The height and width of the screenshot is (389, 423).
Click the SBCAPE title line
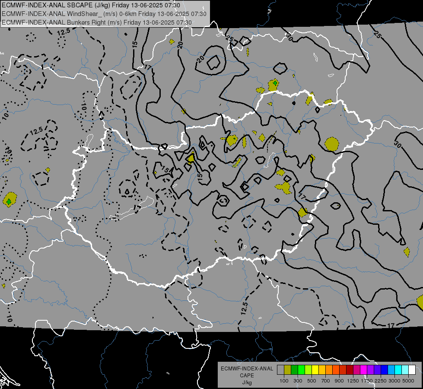91,5
